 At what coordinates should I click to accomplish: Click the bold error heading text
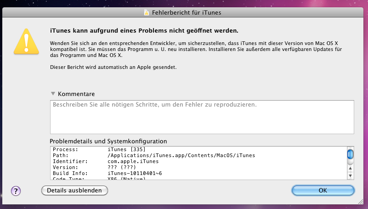pyautogui.click(x=144, y=31)
